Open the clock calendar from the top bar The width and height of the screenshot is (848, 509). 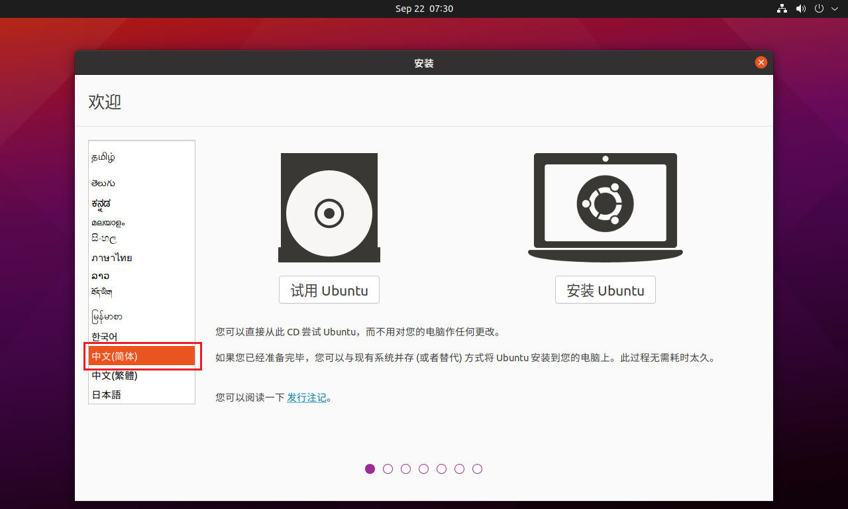coord(424,9)
